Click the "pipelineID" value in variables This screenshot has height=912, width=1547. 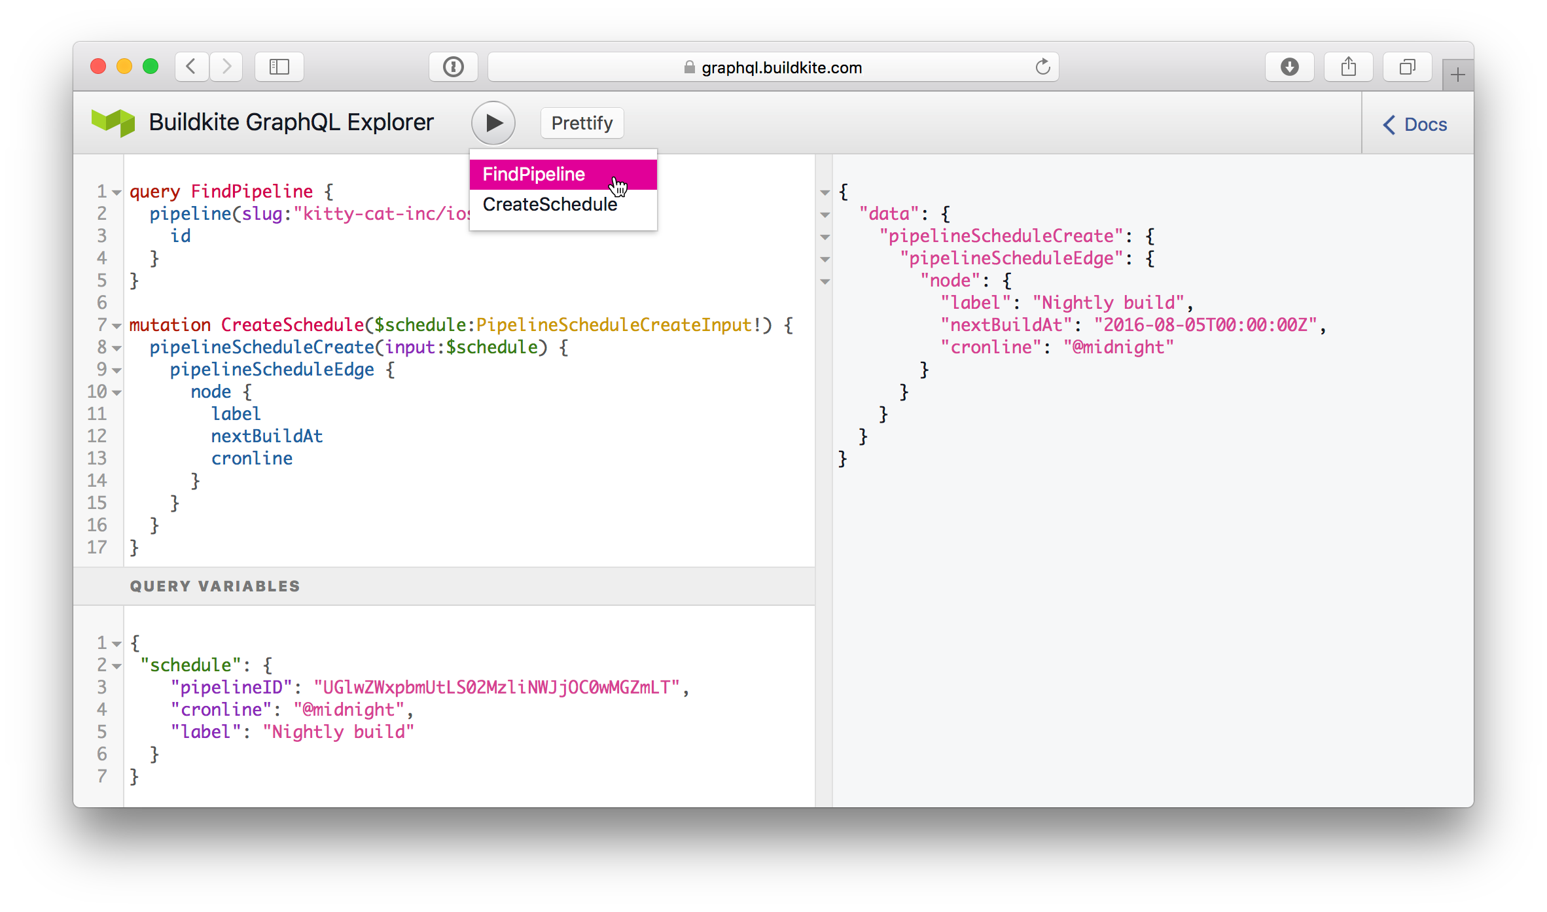[497, 687]
